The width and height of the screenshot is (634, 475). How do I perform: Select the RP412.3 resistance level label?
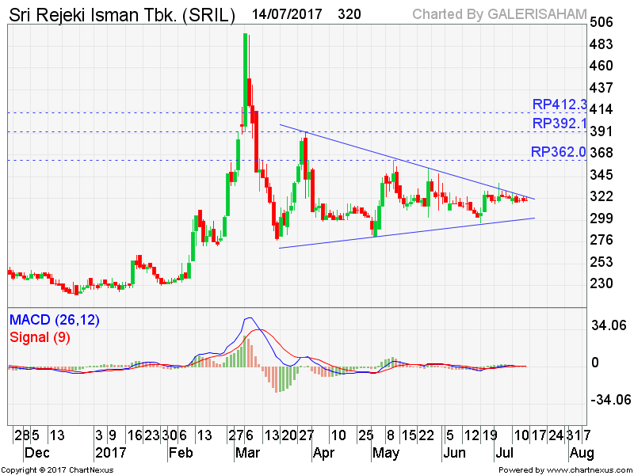point(560,104)
